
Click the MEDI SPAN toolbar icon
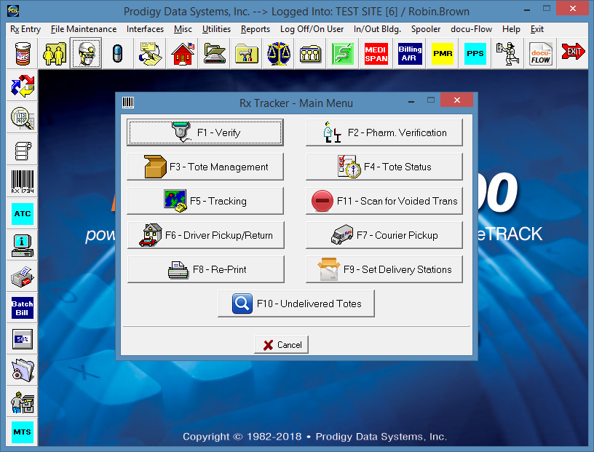coord(376,55)
